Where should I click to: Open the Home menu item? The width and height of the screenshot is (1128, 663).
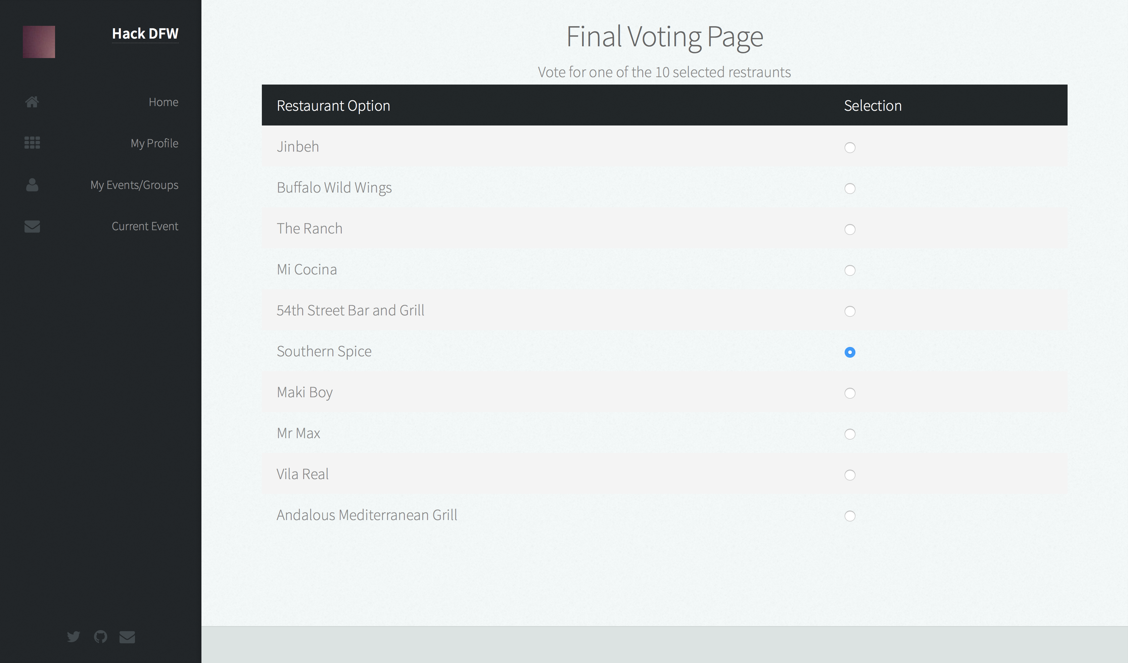(x=163, y=102)
